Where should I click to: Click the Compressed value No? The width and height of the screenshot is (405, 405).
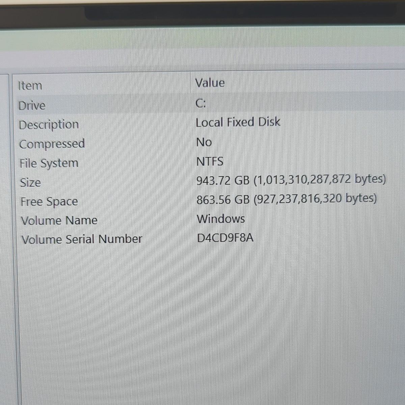click(204, 142)
